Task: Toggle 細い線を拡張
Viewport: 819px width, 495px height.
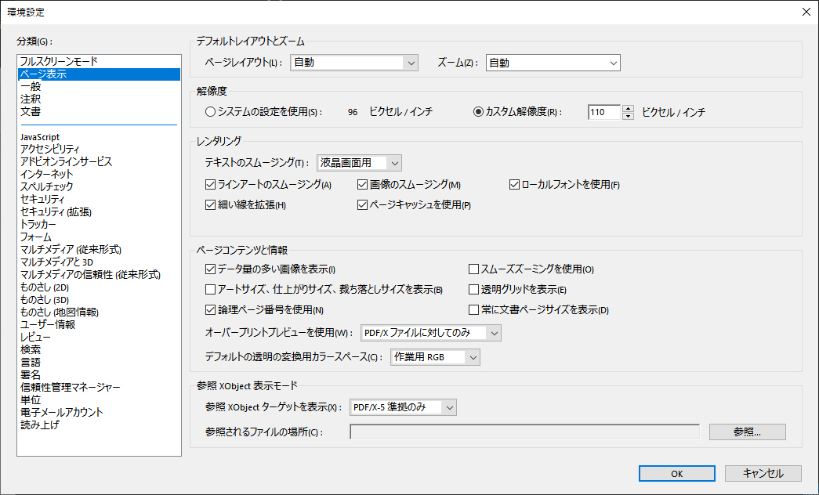Action: [x=210, y=204]
